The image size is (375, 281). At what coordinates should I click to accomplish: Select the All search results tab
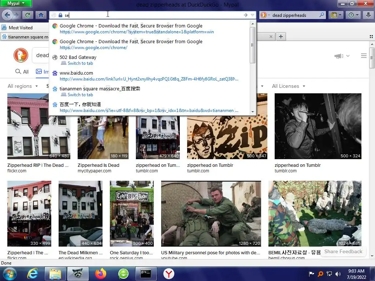pyautogui.click(x=22, y=72)
